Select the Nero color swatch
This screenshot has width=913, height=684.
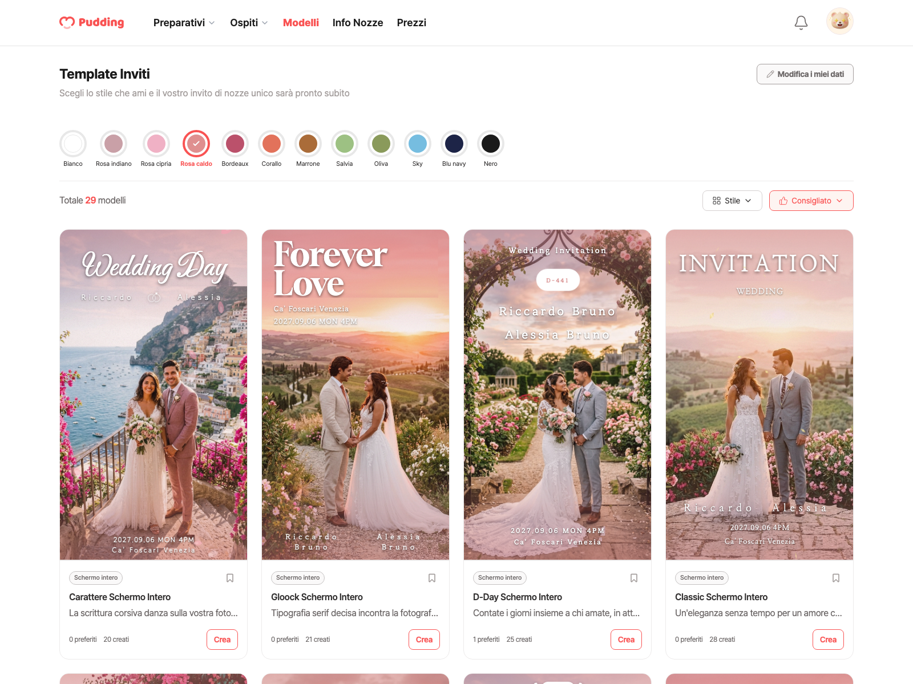click(491, 144)
